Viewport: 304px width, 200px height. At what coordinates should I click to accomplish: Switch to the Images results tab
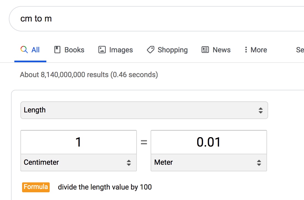point(121,50)
